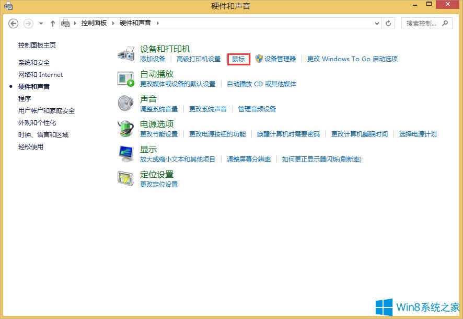463x319 pixels.
Task: Click the Power Options battery icon
Action: (126, 128)
